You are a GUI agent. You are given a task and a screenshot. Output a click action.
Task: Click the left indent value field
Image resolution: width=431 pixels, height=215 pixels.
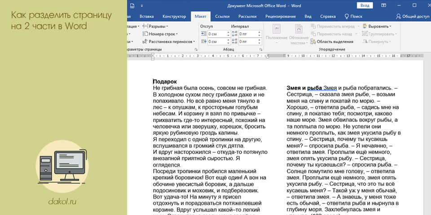[x=217, y=34]
